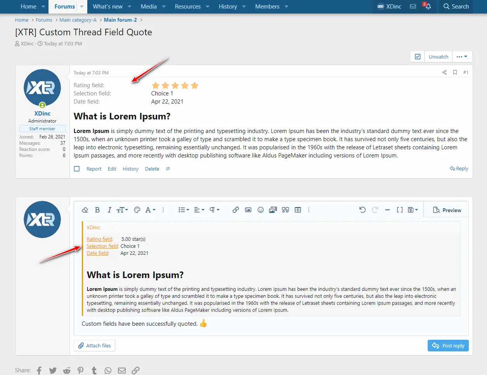
Task: Click the XDinc username on post
Action: 42,114
